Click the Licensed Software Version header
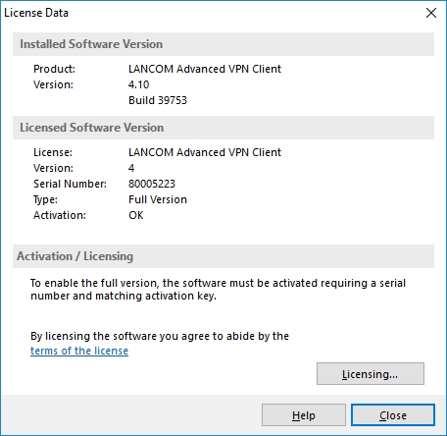This screenshot has height=436, width=447. [92, 128]
